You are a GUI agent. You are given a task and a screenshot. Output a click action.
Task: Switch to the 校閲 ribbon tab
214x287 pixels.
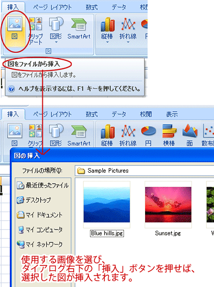[146, 114]
